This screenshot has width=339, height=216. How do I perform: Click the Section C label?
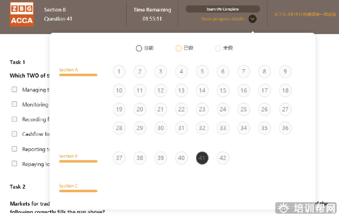(69, 186)
